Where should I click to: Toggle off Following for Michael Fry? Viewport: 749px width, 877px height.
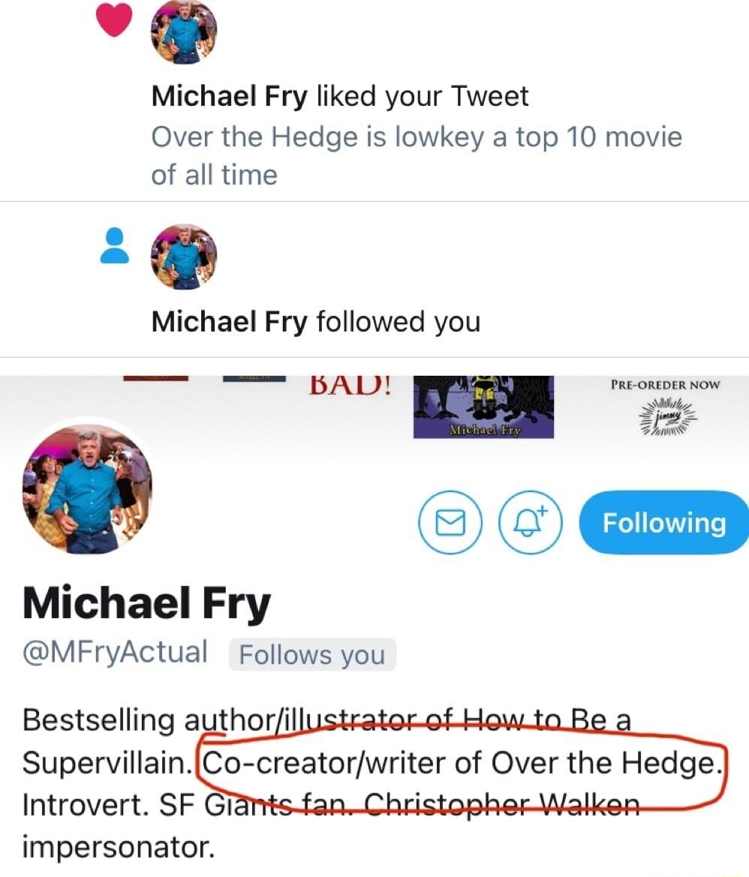tap(663, 523)
